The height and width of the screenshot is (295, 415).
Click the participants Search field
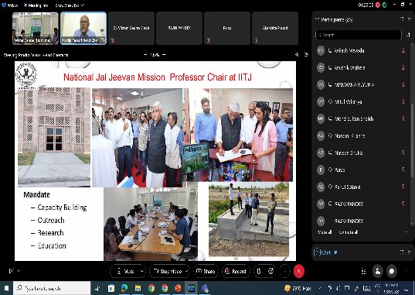coord(358,35)
